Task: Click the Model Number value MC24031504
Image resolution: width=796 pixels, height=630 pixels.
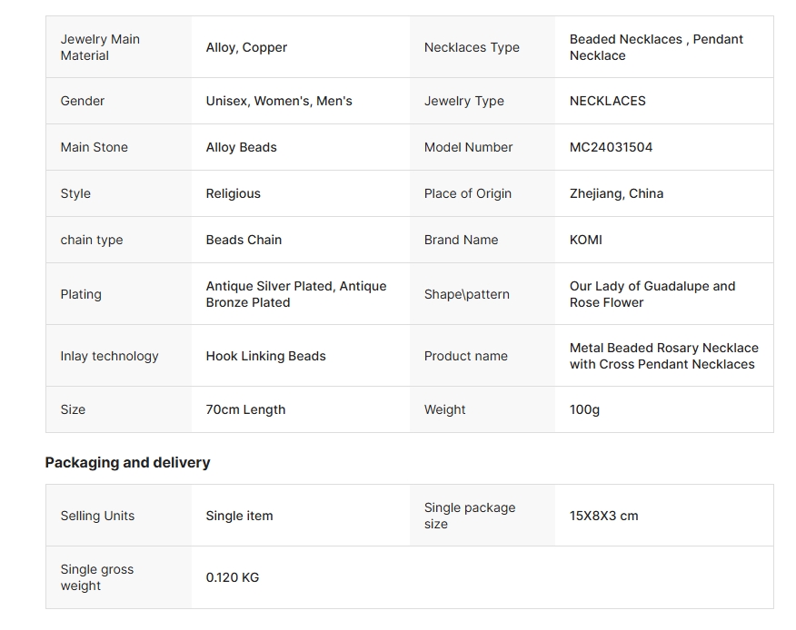Action: coord(611,147)
